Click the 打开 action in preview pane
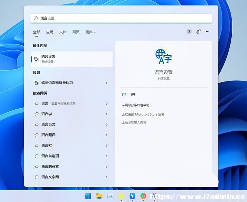The height and width of the screenshot is (202, 247). 132,95
